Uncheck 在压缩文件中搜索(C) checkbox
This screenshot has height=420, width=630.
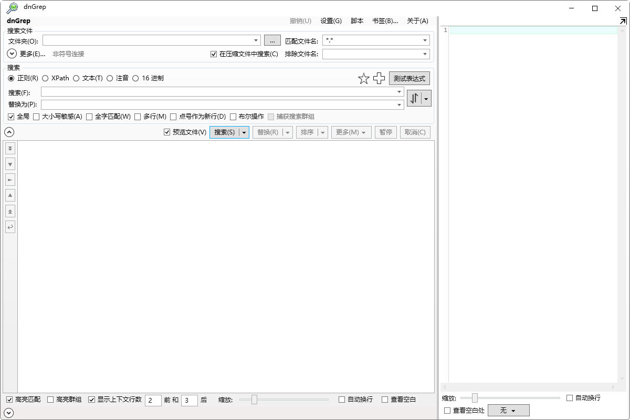tap(213, 54)
